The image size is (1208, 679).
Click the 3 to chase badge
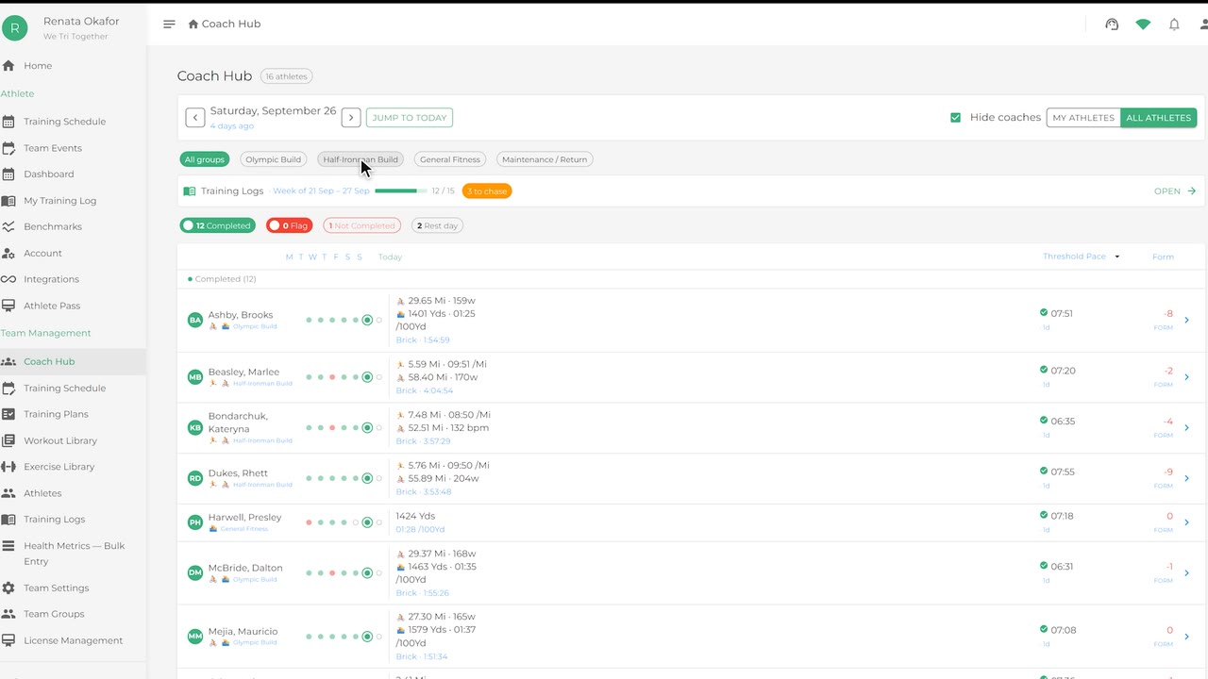487,191
